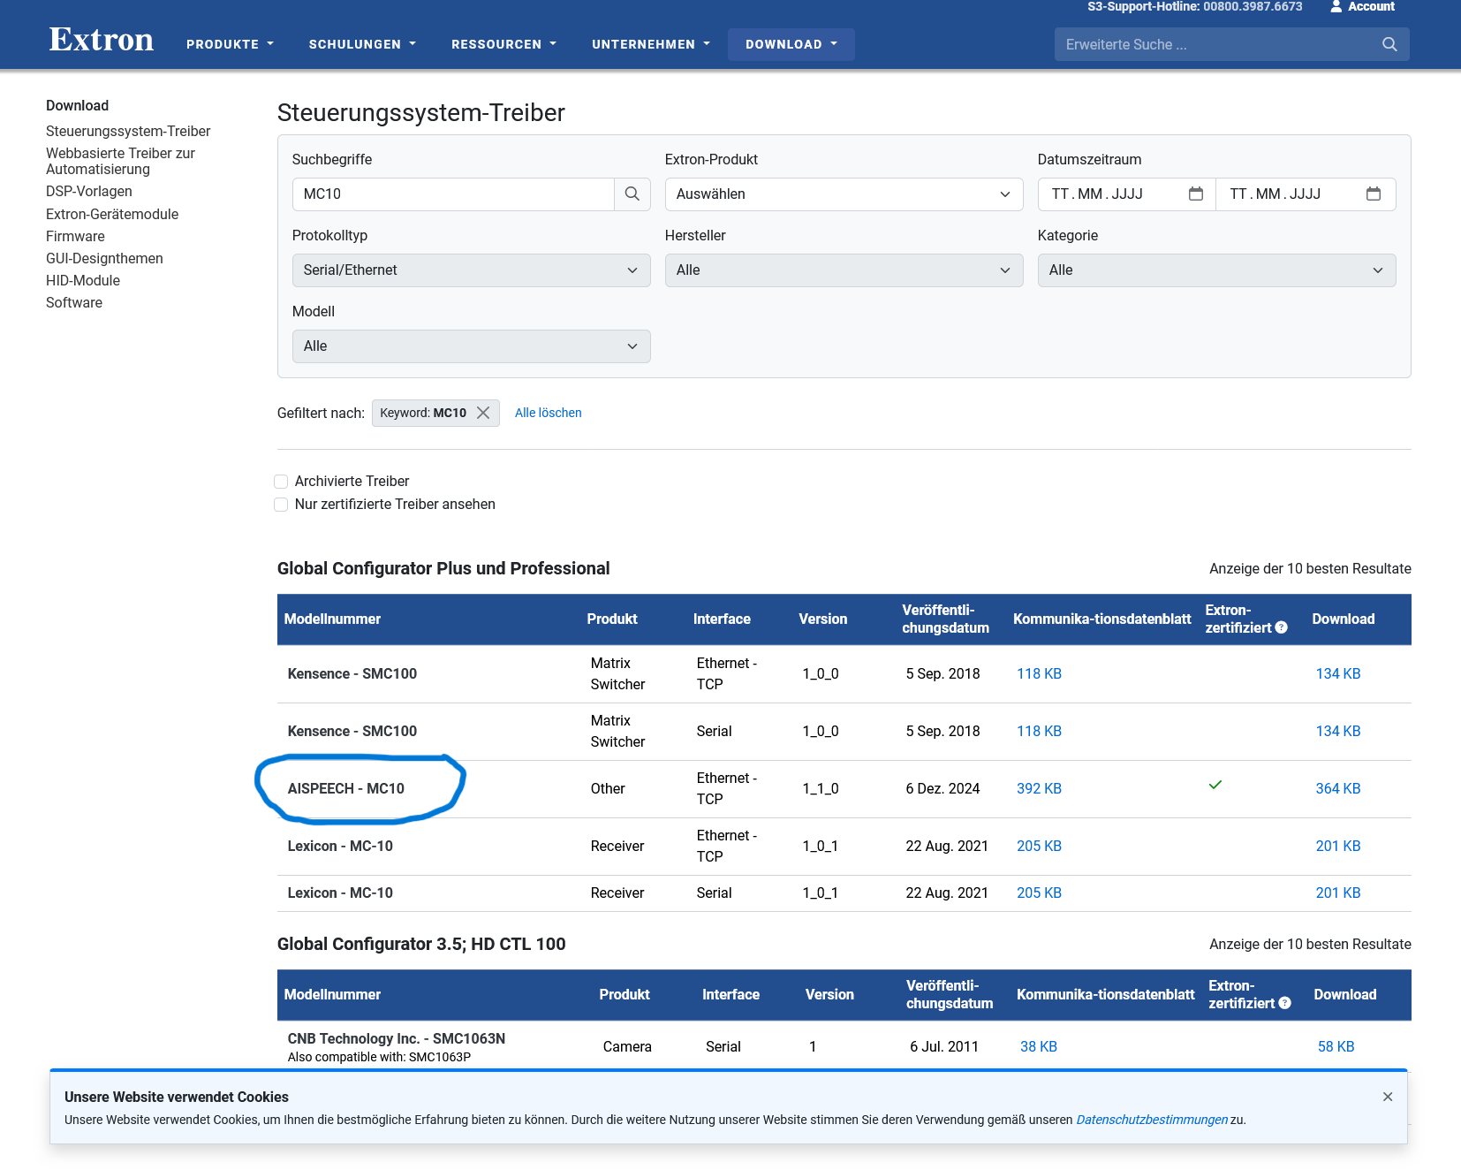Open the Kategorie dropdown
This screenshot has width=1461, height=1170.
pos(1216,270)
